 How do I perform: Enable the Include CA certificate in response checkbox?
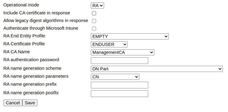click(94, 13)
